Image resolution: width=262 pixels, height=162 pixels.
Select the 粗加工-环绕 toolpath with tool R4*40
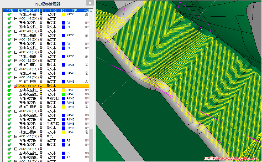tap(28, 73)
